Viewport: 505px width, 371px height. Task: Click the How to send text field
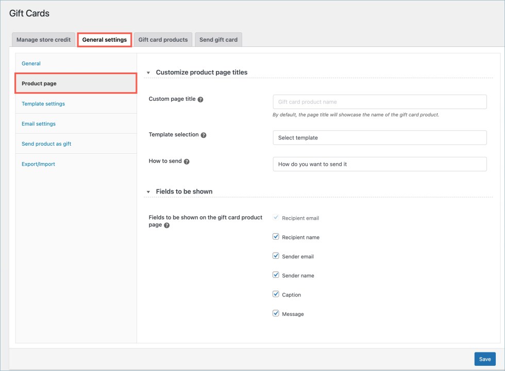pyautogui.click(x=379, y=164)
